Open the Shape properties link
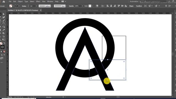176x99 pixels. (x=131, y=6)
